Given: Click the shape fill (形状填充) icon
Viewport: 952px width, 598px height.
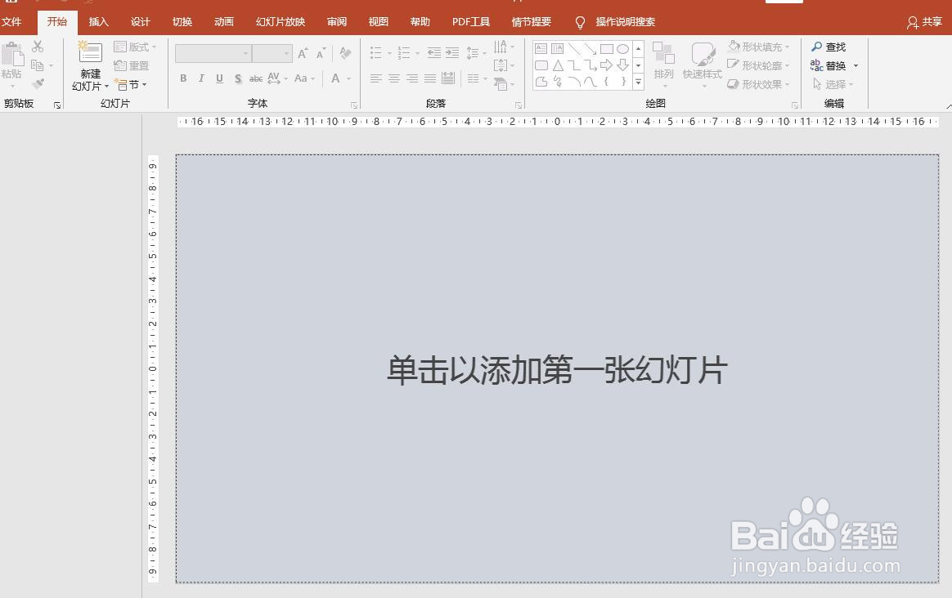Looking at the screenshot, I should click(733, 47).
